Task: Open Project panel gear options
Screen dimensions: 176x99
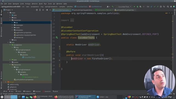Action: [x=47, y=10]
